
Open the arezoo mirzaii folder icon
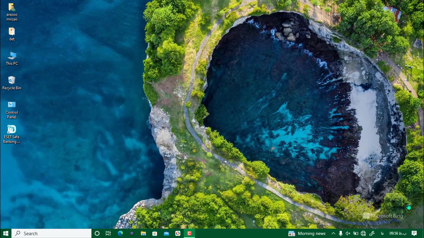12,12
